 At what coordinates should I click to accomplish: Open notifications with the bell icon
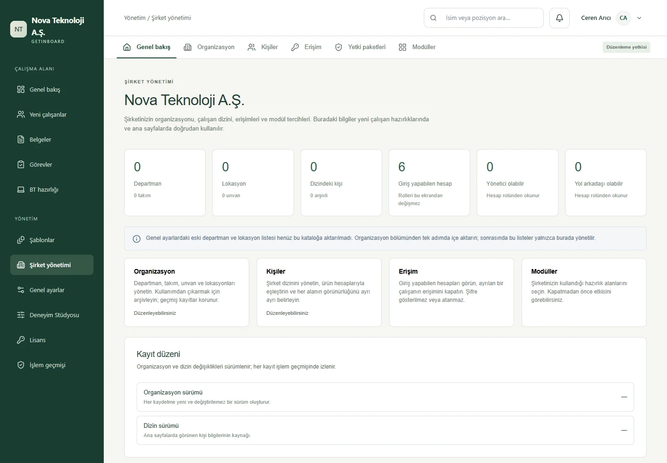560,18
